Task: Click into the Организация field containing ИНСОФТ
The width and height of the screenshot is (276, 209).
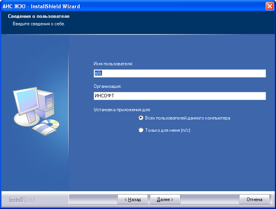Action: tap(180, 96)
